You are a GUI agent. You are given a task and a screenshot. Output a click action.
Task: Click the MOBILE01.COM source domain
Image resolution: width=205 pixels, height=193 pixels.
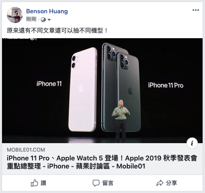tap(26, 150)
